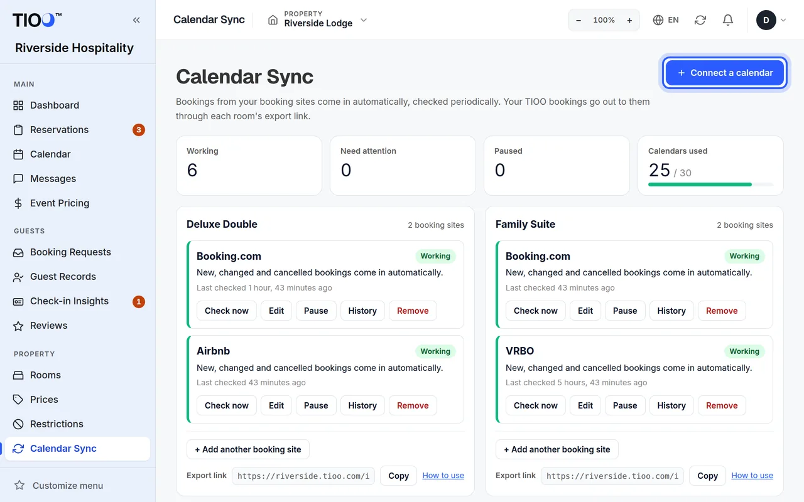This screenshot has height=502, width=804.
Task: Edit the Airbnb connection
Action: pos(276,405)
